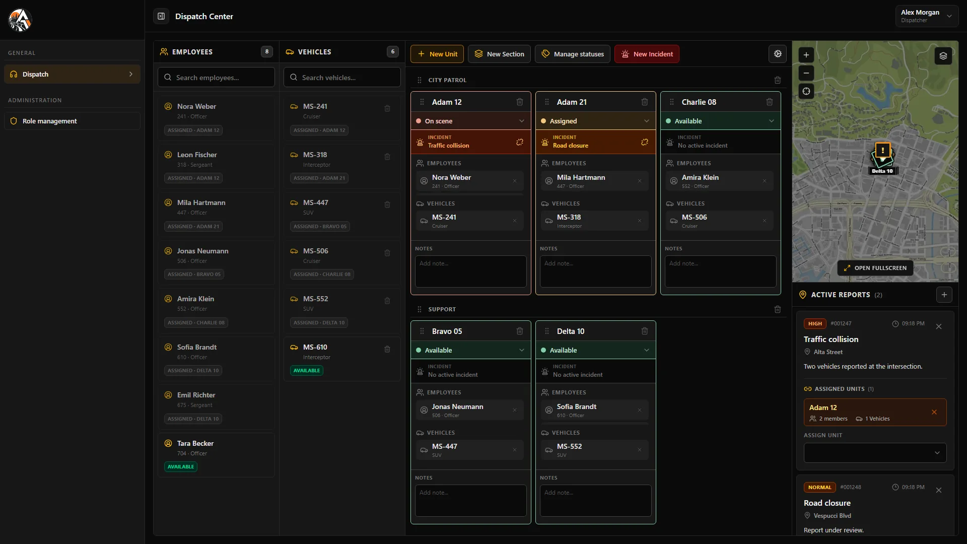Click drag handle of Bravo 05 unit

[422, 331]
